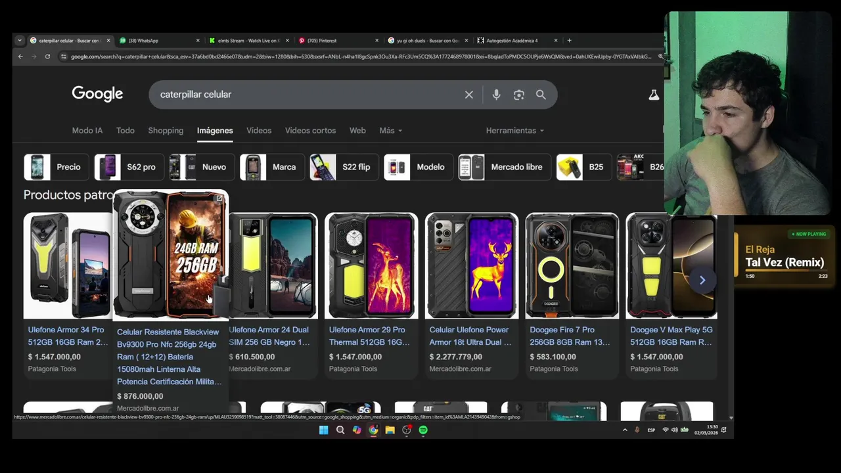Select the Videos cortos filter

coord(310,131)
